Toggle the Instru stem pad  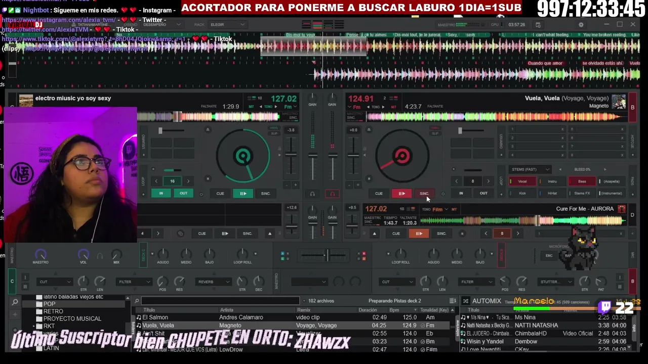(552, 181)
